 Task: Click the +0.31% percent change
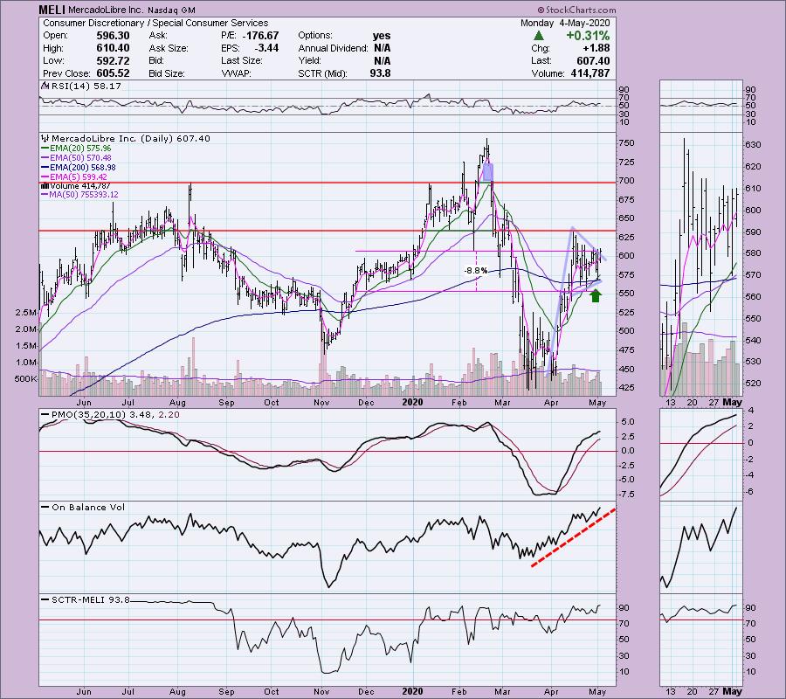588,36
